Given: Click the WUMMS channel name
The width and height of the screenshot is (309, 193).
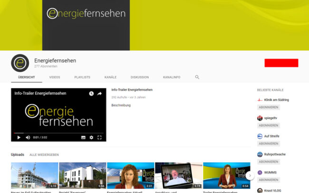Looking at the screenshot, I should pos(270,173).
